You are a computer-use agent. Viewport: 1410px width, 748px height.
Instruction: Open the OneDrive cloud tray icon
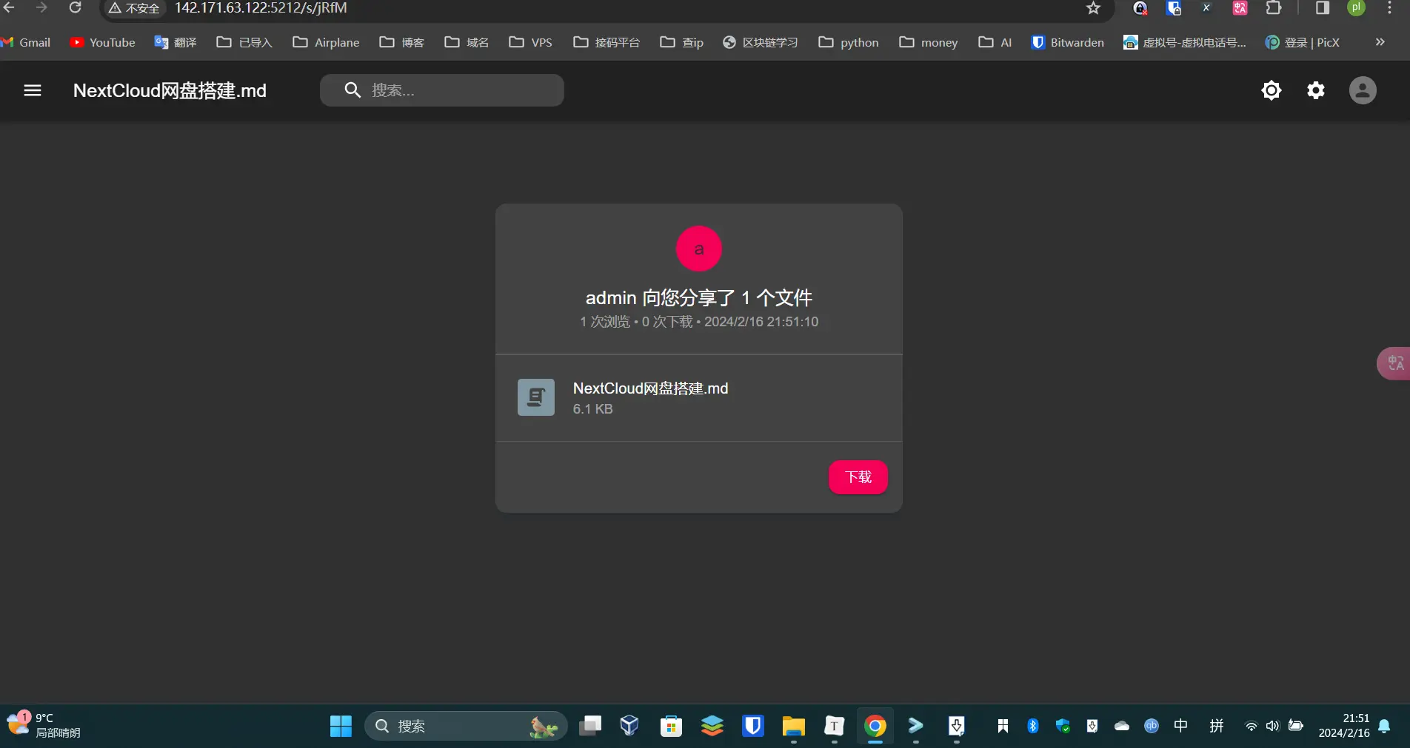[1122, 726]
